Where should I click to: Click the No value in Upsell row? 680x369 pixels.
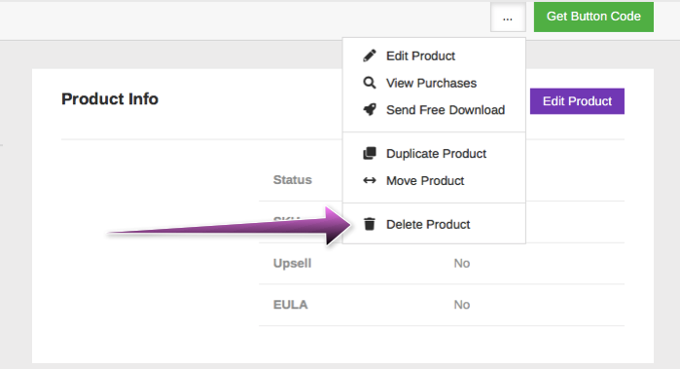point(462,264)
